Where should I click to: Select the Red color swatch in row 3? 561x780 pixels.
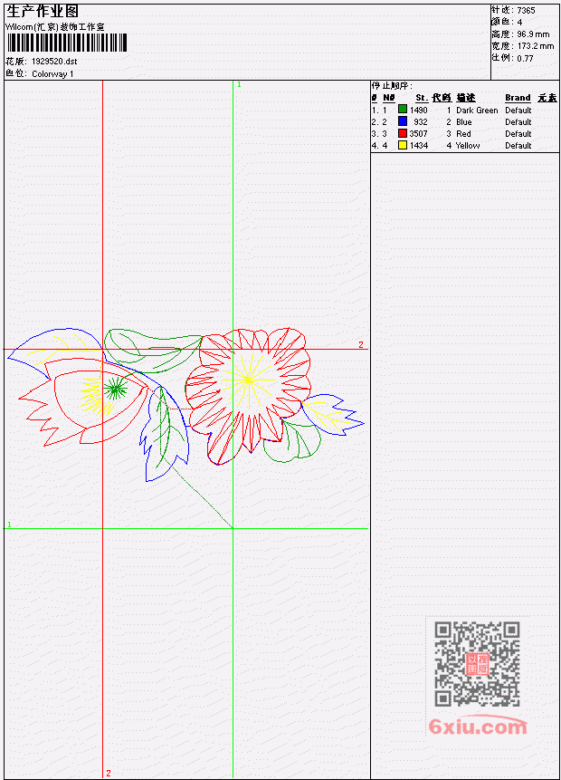(403, 133)
